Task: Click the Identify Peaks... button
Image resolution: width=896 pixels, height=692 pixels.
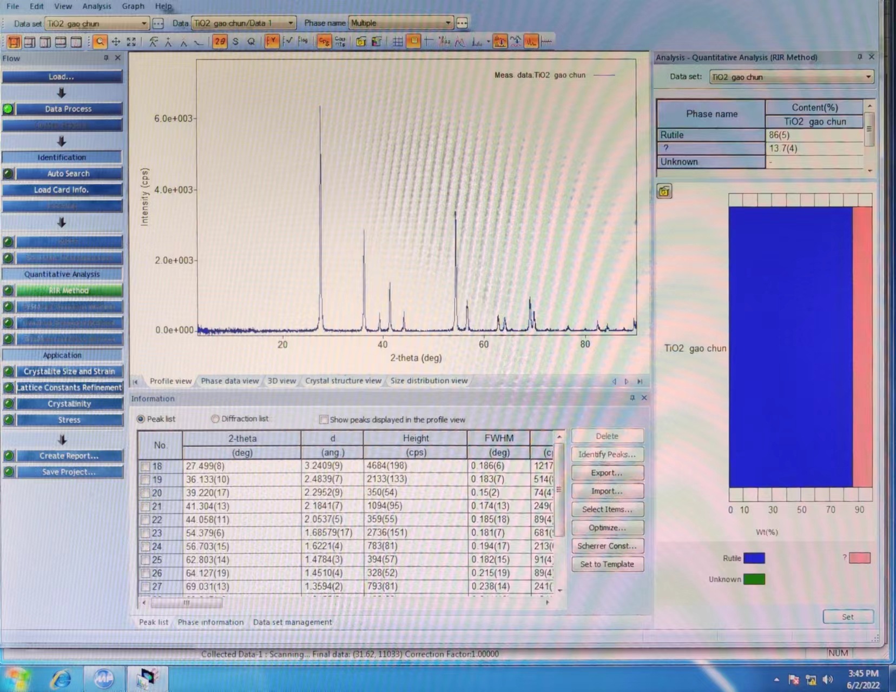Action: 607,454
